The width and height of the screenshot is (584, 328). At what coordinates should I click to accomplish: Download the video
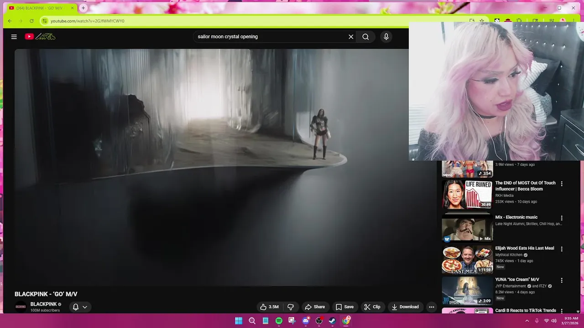tap(405, 307)
